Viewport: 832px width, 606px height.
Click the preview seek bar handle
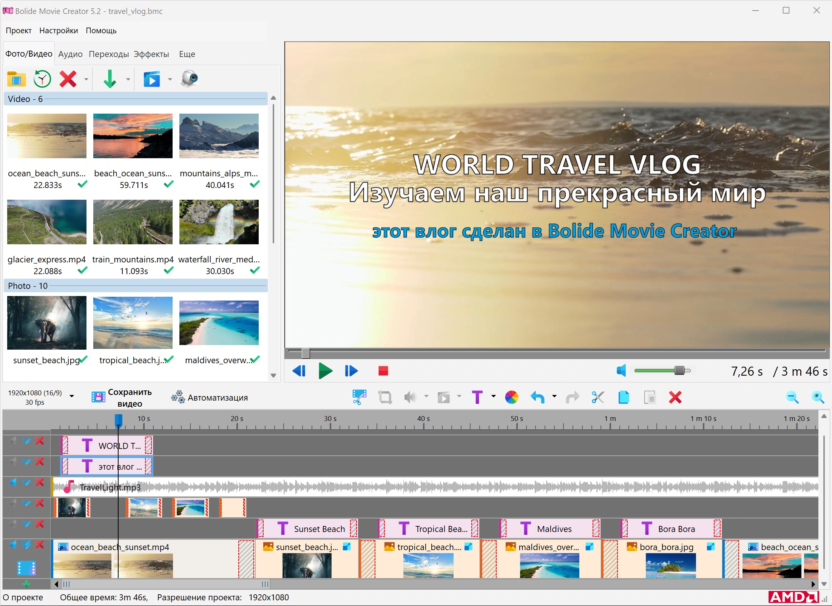pos(306,353)
